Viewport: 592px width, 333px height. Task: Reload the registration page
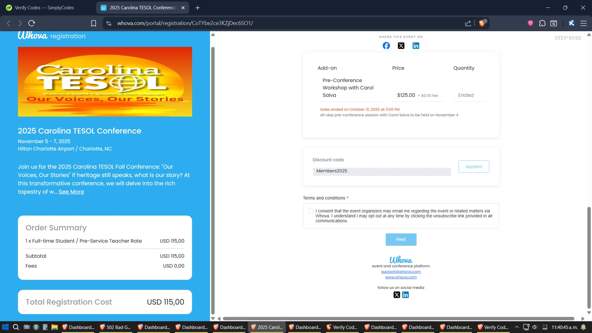click(32, 23)
